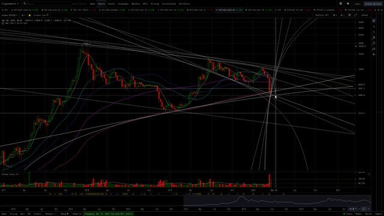This screenshot has height=216, width=384.
Task: Open the Home menu item
Action: click(x=92, y=4)
